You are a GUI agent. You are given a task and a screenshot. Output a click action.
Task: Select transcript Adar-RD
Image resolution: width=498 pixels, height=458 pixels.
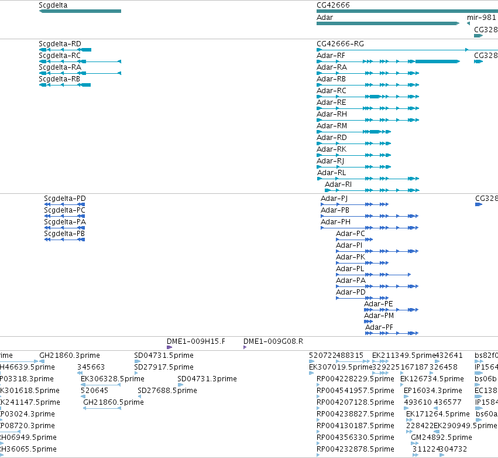point(354,143)
